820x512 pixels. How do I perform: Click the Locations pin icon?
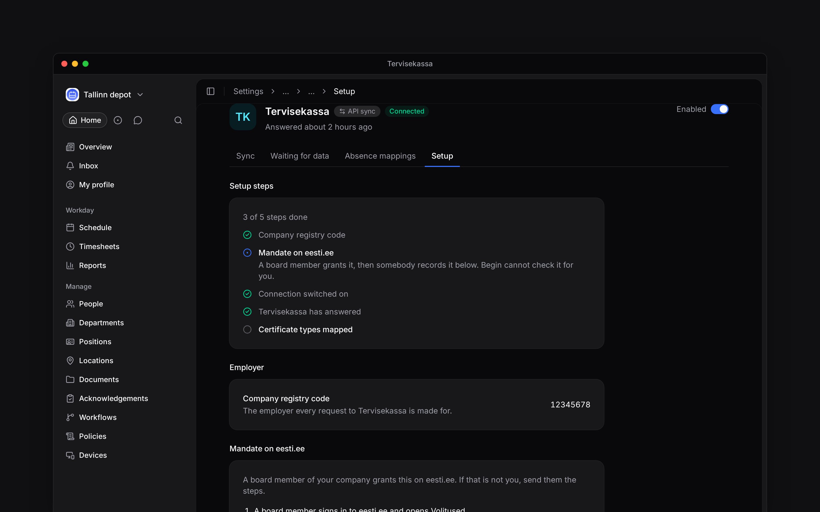click(70, 361)
